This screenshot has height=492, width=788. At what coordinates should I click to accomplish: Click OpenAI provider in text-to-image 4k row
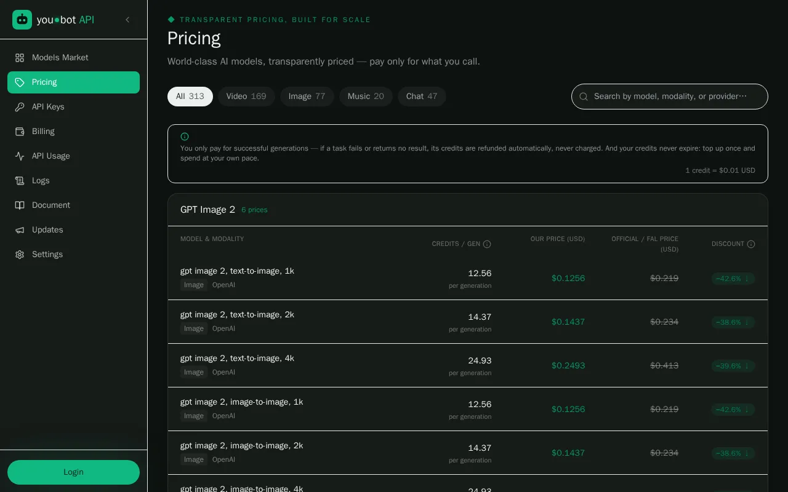coord(223,372)
